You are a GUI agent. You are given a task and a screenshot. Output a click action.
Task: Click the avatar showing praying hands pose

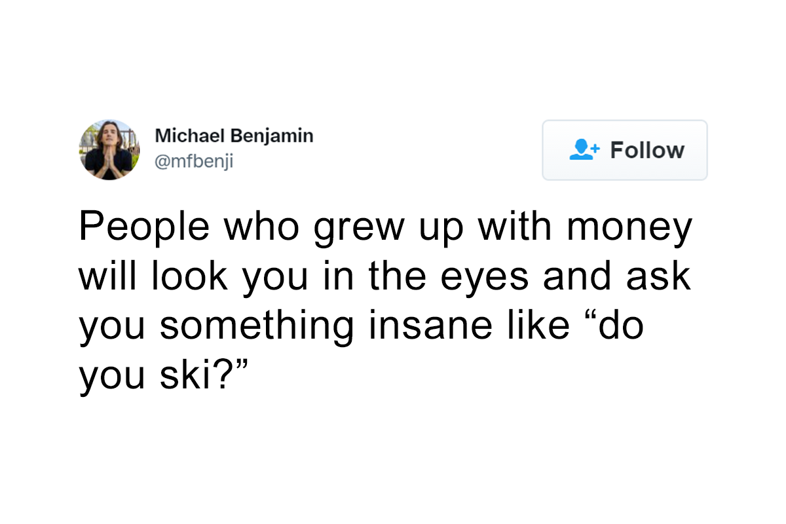(109, 149)
